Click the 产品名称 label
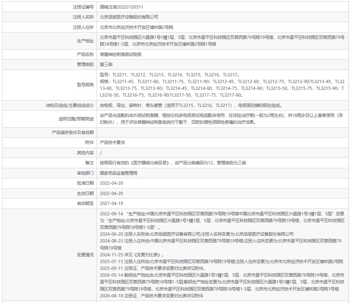This screenshot has height=303, width=351. click(85, 55)
